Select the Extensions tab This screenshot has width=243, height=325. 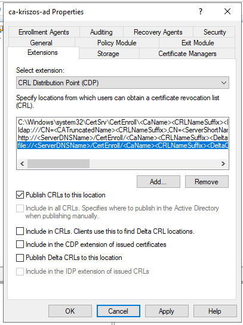[x=43, y=52]
